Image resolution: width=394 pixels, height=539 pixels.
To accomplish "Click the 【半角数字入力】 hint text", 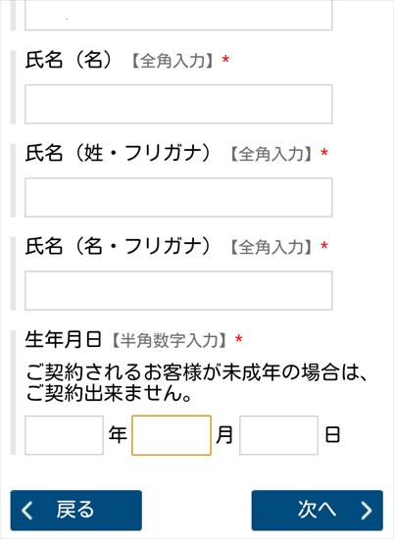I will [x=170, y=340].
